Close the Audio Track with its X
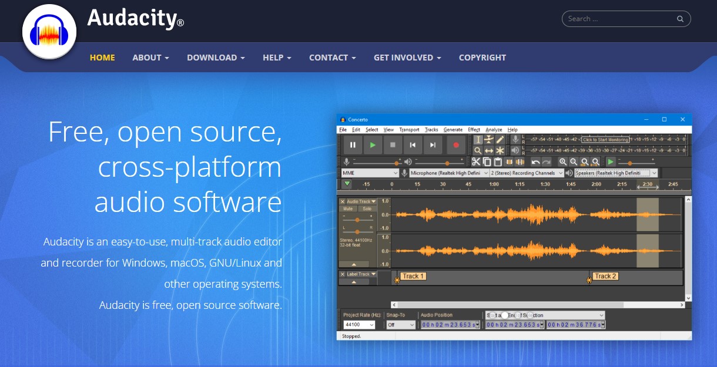The width and height of the screenshot is (717, 367). click(x=343, y=201)
